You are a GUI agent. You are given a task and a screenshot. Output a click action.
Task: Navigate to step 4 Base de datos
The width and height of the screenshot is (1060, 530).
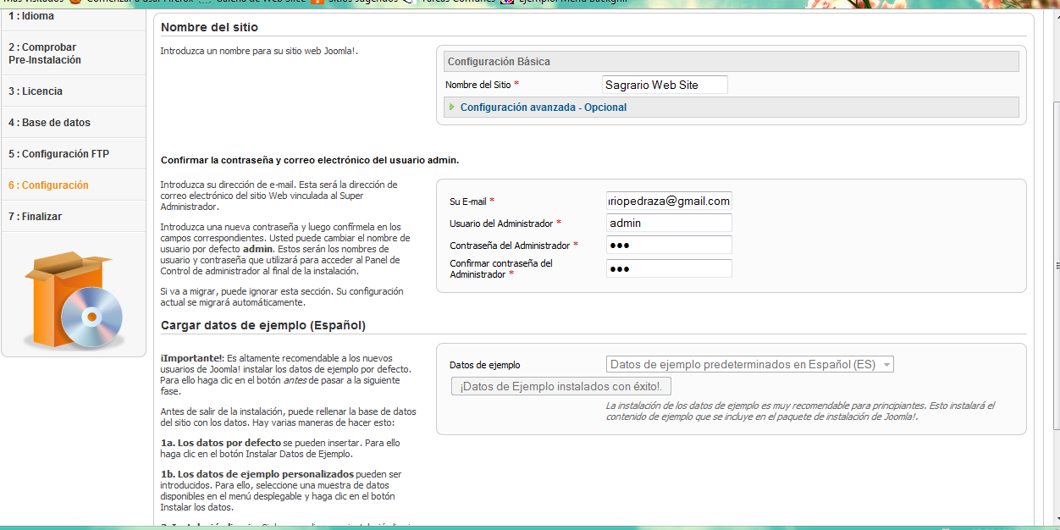49,123
